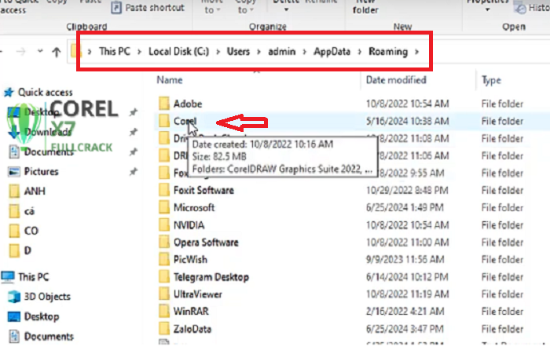
Task: Expand chevron after Roaming breadcrumb
Action: point(416,52)
